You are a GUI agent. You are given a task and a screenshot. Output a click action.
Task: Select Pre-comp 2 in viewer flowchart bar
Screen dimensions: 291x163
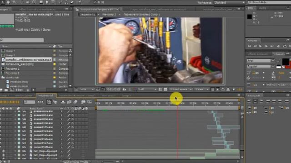click(x=109, y=14)
